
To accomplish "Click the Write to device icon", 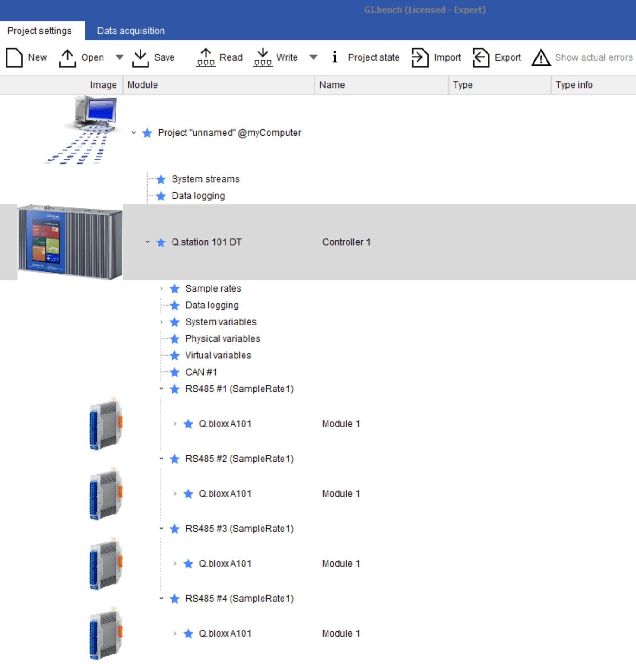I will point(263,57).
